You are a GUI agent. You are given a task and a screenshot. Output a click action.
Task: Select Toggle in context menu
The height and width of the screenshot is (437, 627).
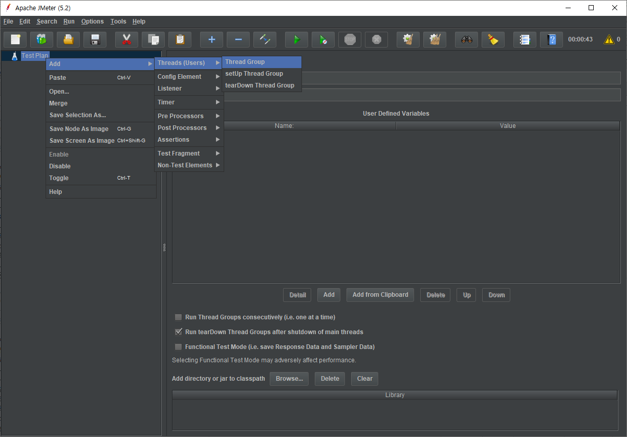(x=101, y=178)
